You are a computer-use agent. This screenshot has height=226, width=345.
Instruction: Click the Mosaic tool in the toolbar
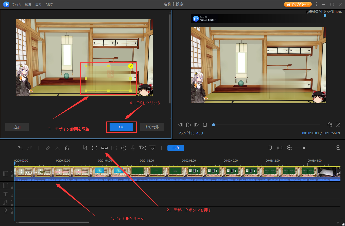104,148
